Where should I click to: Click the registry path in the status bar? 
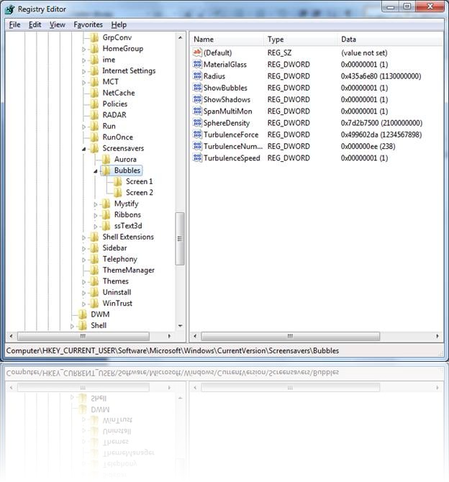tap(173, 350)
